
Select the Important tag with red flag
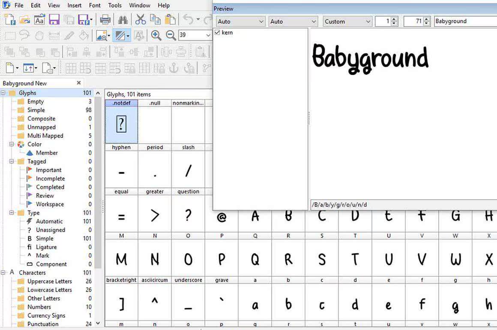click(48, 170)
